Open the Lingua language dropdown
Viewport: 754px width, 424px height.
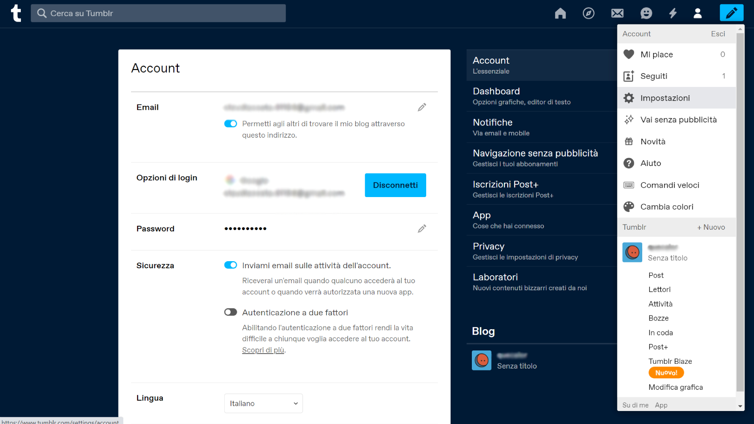(x=263, y=404)
